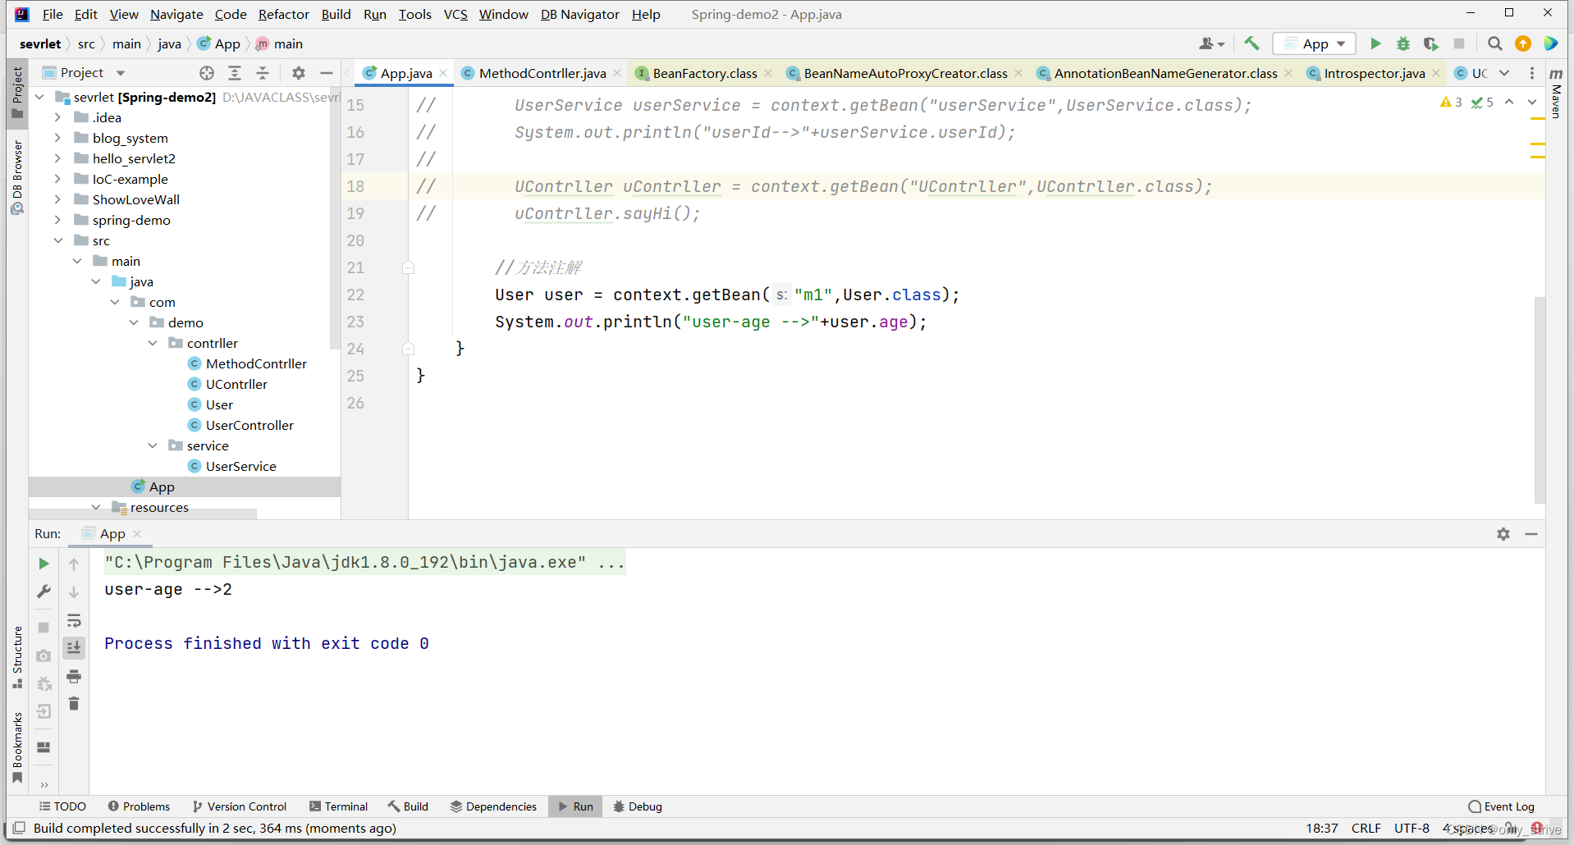The height and width of the screenshot is (845, 1574).
Task: Click the orange update arrow icon
Action: (x=1522, y=43)
